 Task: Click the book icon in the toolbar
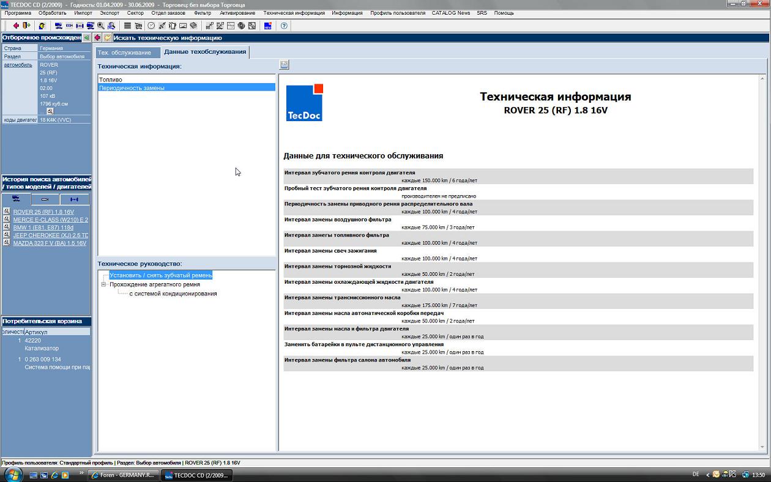[x=193, y=26]
